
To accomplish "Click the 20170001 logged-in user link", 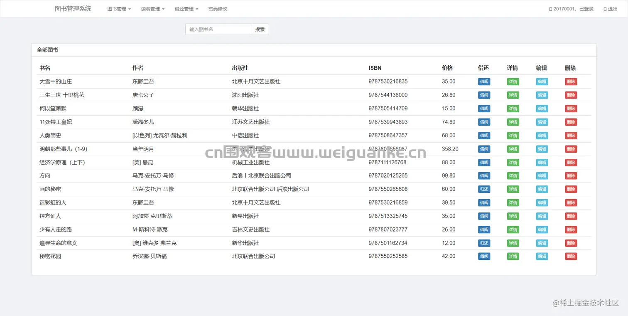I will point(571,9).
